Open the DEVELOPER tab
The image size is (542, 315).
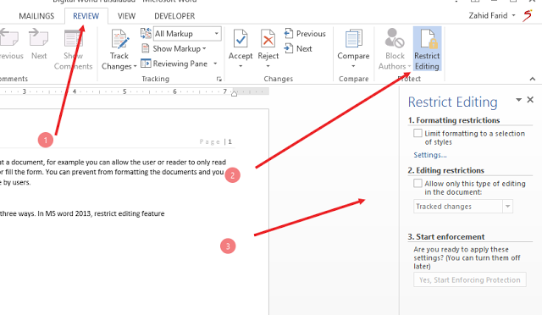point(174,16)
